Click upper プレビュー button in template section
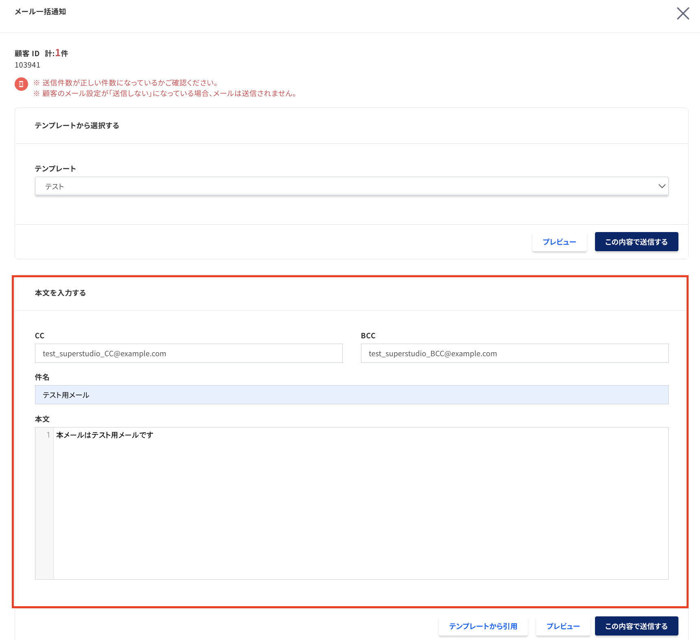Screen dimensions: 700x640 click(559, 242)
